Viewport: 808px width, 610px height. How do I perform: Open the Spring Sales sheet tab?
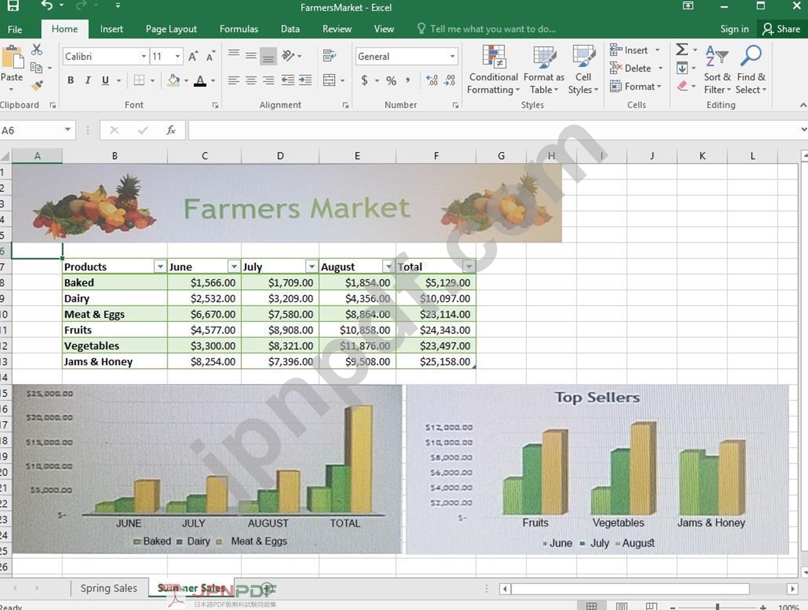108,588
